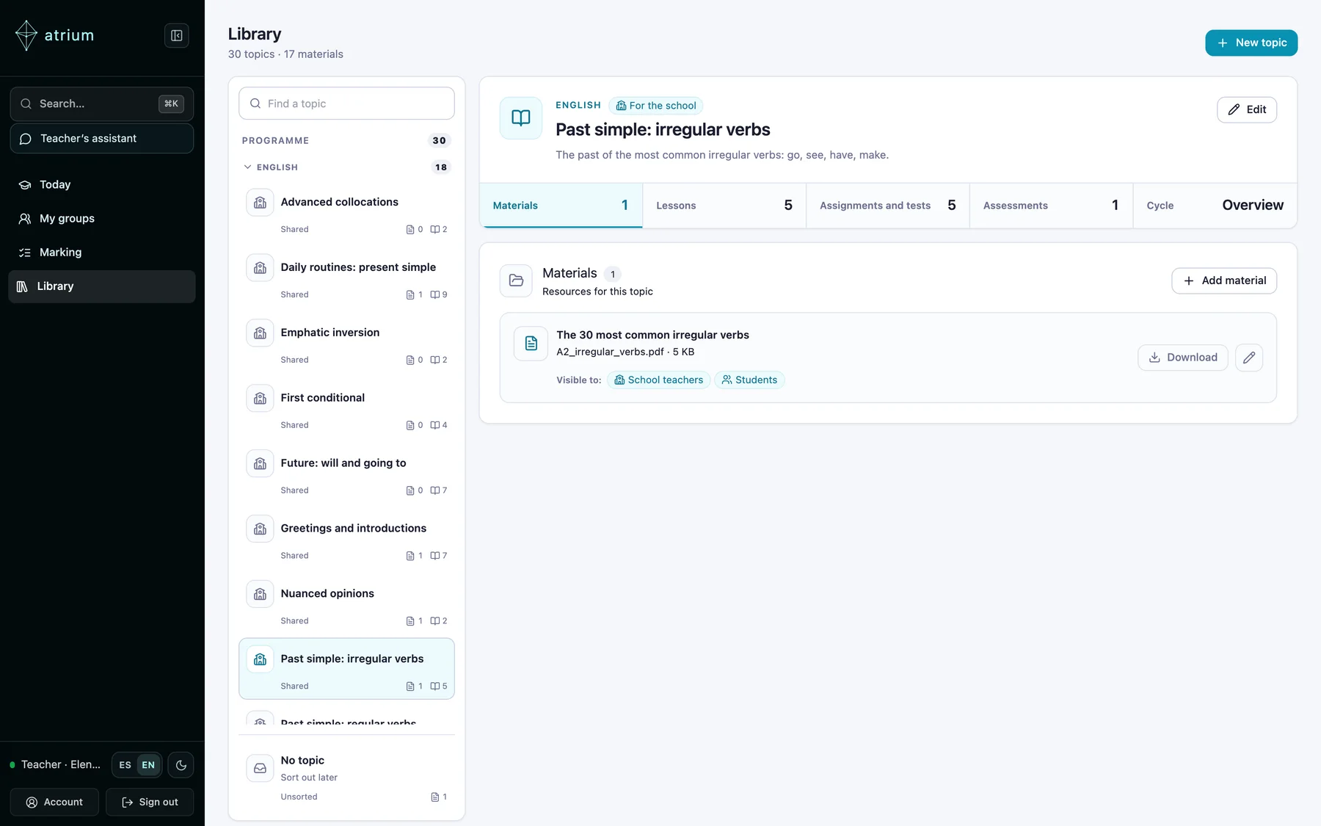Click the open-book topic icon
This screenshot has width=1321, height=826.
click(x=521, y=118)
